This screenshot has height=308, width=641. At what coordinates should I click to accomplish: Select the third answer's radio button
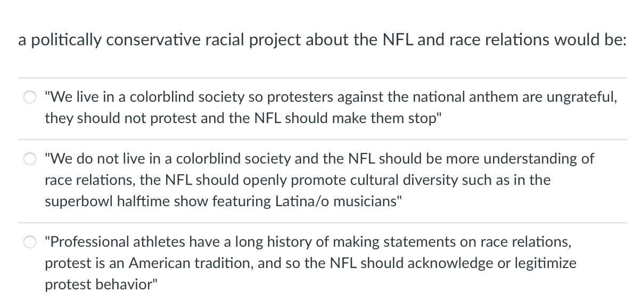point(30,241)
